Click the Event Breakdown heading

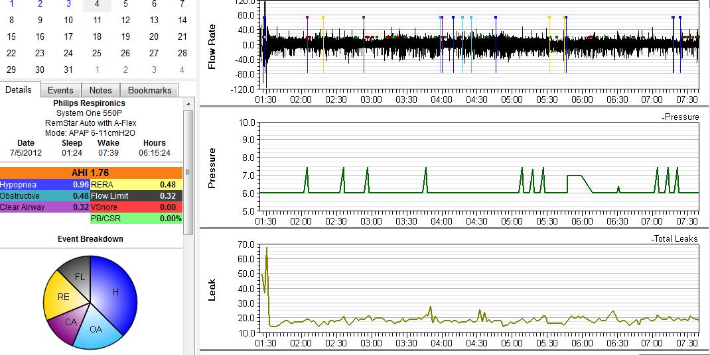90,239
